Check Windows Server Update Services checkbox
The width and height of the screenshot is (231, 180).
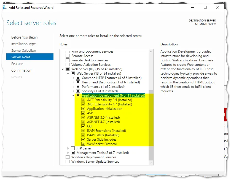coord(68,162)
